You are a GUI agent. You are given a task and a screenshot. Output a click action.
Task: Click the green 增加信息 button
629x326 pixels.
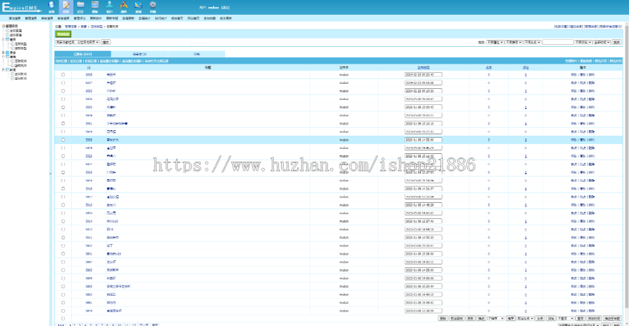(x=64, y=34)
